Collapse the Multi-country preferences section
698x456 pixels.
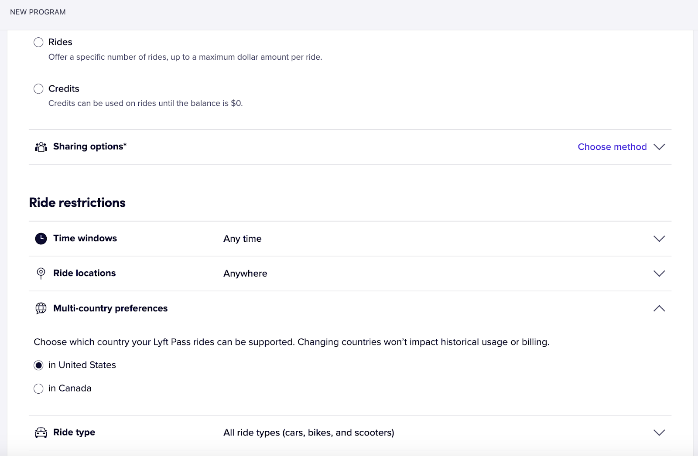[659, 308]
